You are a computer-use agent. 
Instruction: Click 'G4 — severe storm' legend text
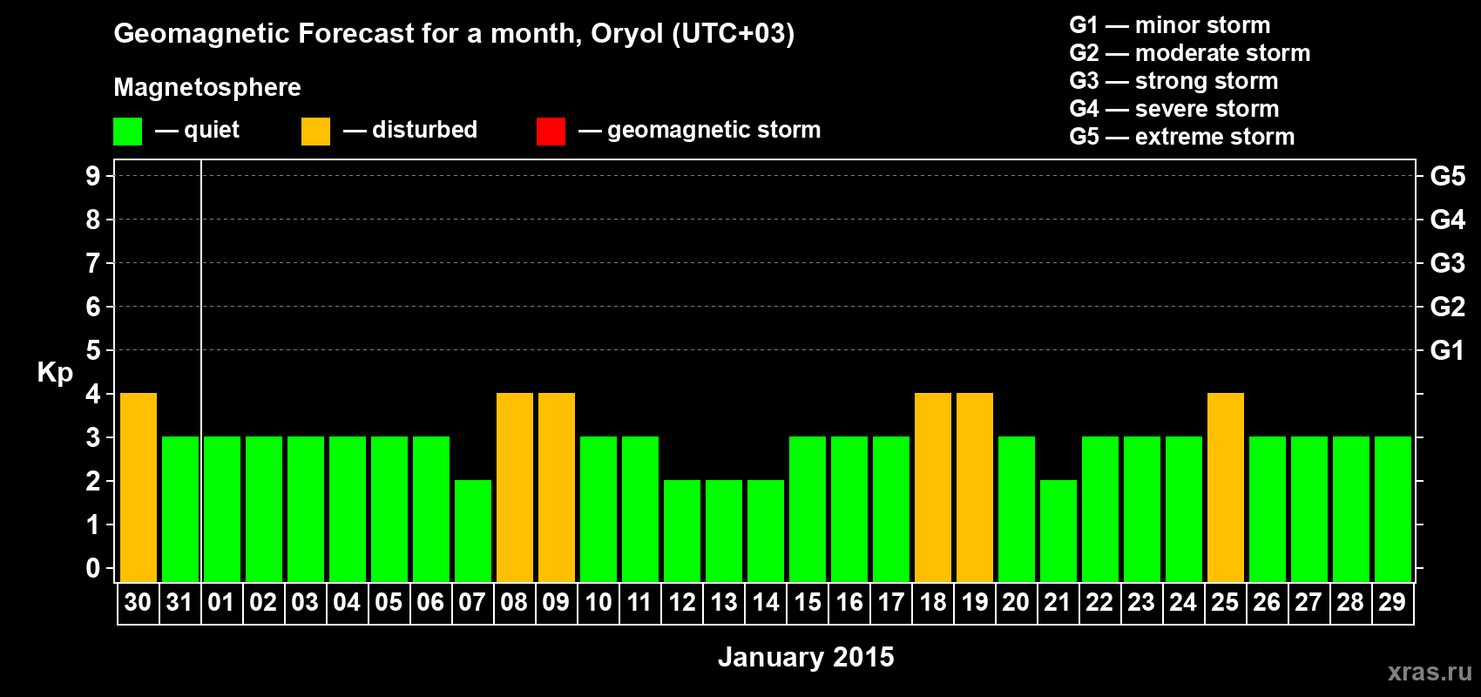coord(1174,109)
